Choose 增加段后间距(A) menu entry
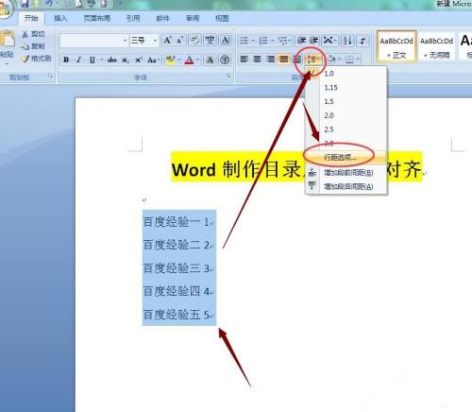The width and height of the screenshot is (472, 412). [x=346, y=186]
